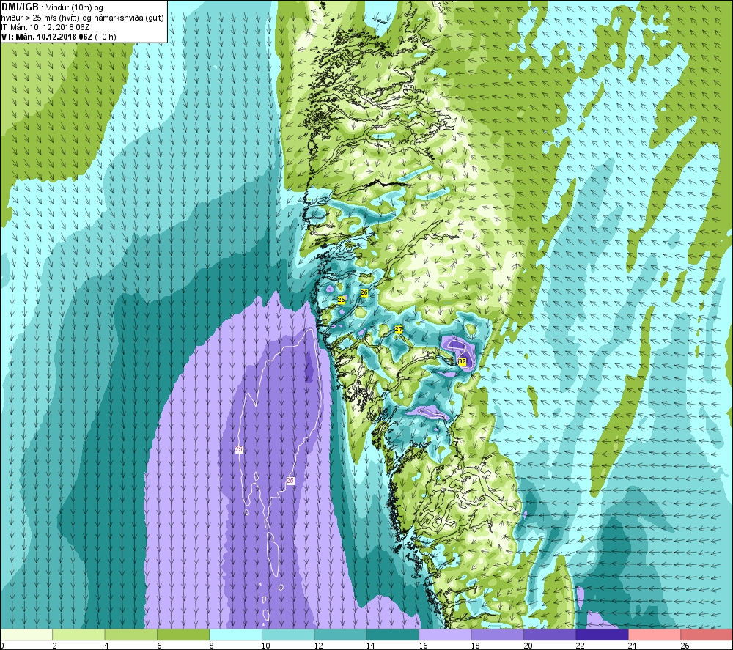Image resolution: width=733 pixels, height=650 pixels.
Task: Click the 20–22 m/s violet legend swatch
Action: tap(550, 635)
